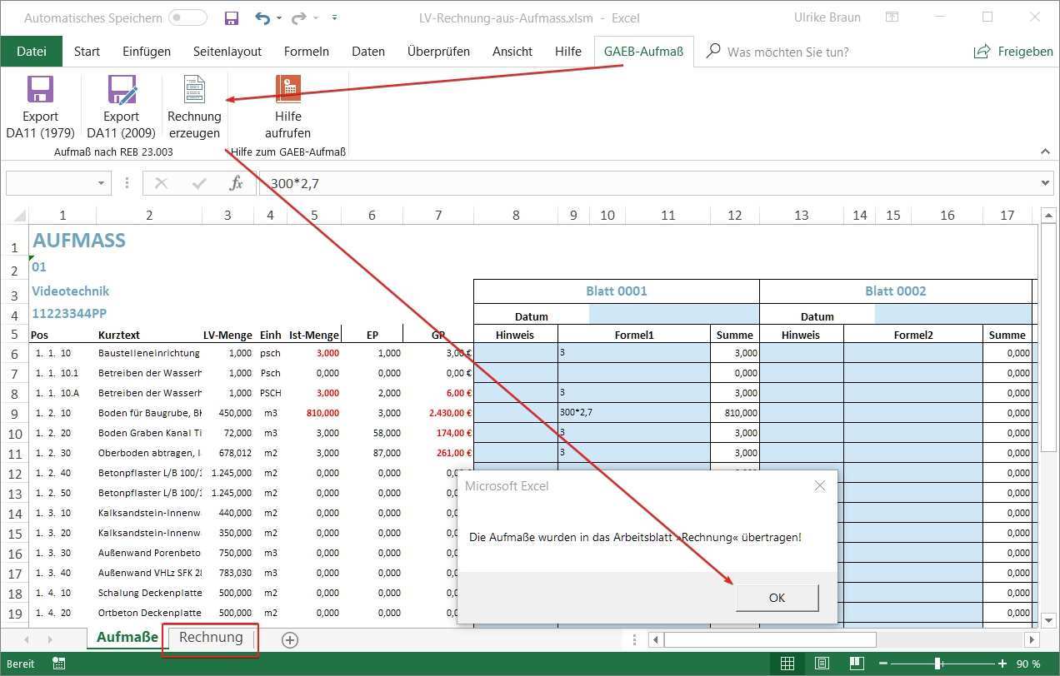
Task: Click the 'Was möchten Sie tun?' search field
Action: coord(787,52)
